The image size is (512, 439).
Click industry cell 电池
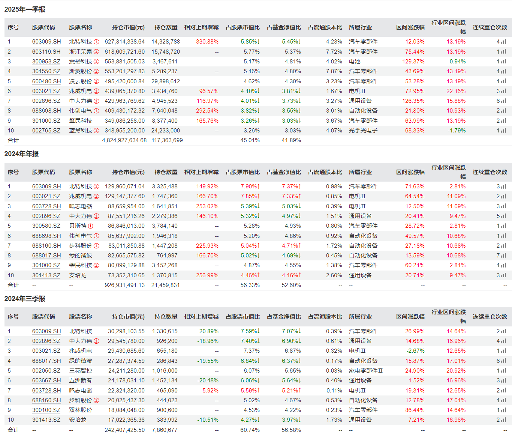click(355, 62)
